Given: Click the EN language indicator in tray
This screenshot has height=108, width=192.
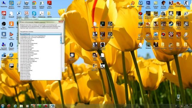Looking at the screenshot, I should pyautogui.click(x=176, y=106).
